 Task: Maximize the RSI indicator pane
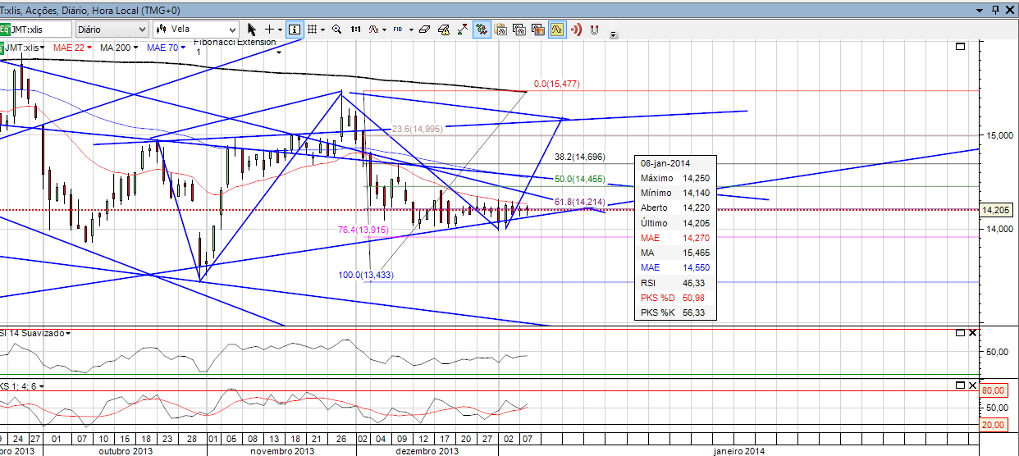pos(961,333)
